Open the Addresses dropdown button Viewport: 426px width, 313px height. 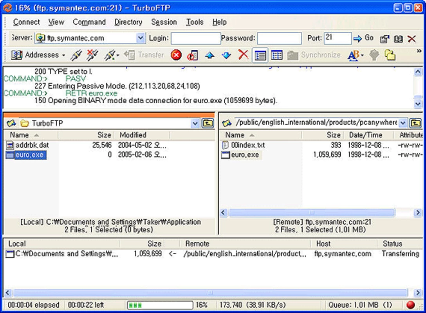pyautogui.click(x=38, y=55)
